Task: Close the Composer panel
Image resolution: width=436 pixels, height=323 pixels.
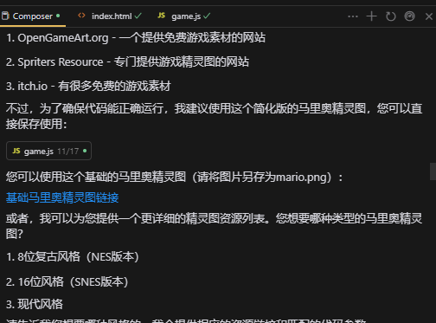Action: (429, 16)
